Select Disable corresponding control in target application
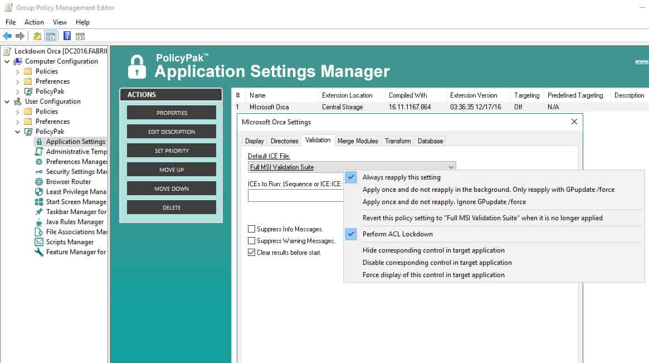This screenshot has height=363, width=649. (494, 263)
